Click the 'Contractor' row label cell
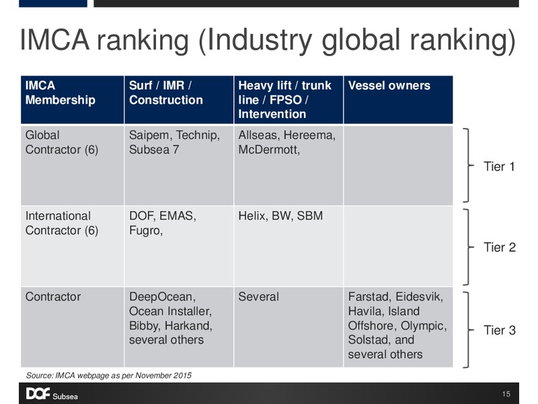 point(72,327)
